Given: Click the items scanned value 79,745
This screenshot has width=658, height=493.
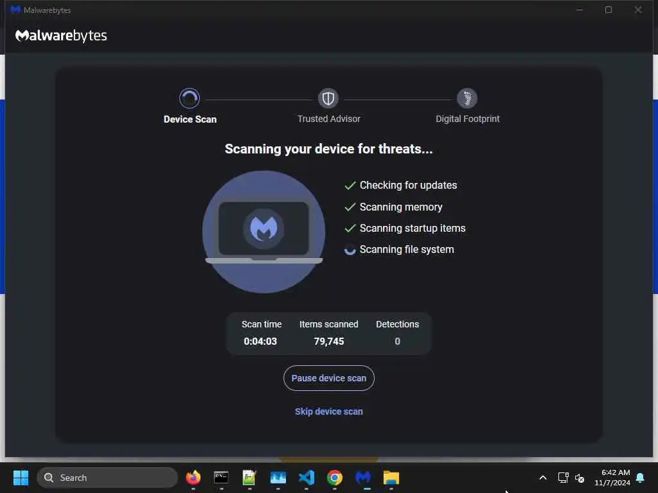Looking at the screenshot, I should [x=329, y=342].
